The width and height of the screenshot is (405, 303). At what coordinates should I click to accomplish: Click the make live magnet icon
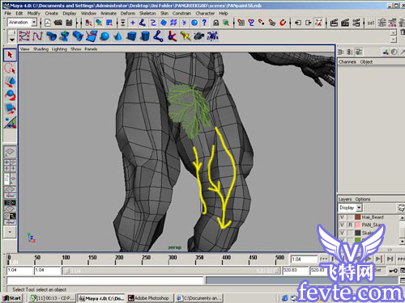(283, 23)
